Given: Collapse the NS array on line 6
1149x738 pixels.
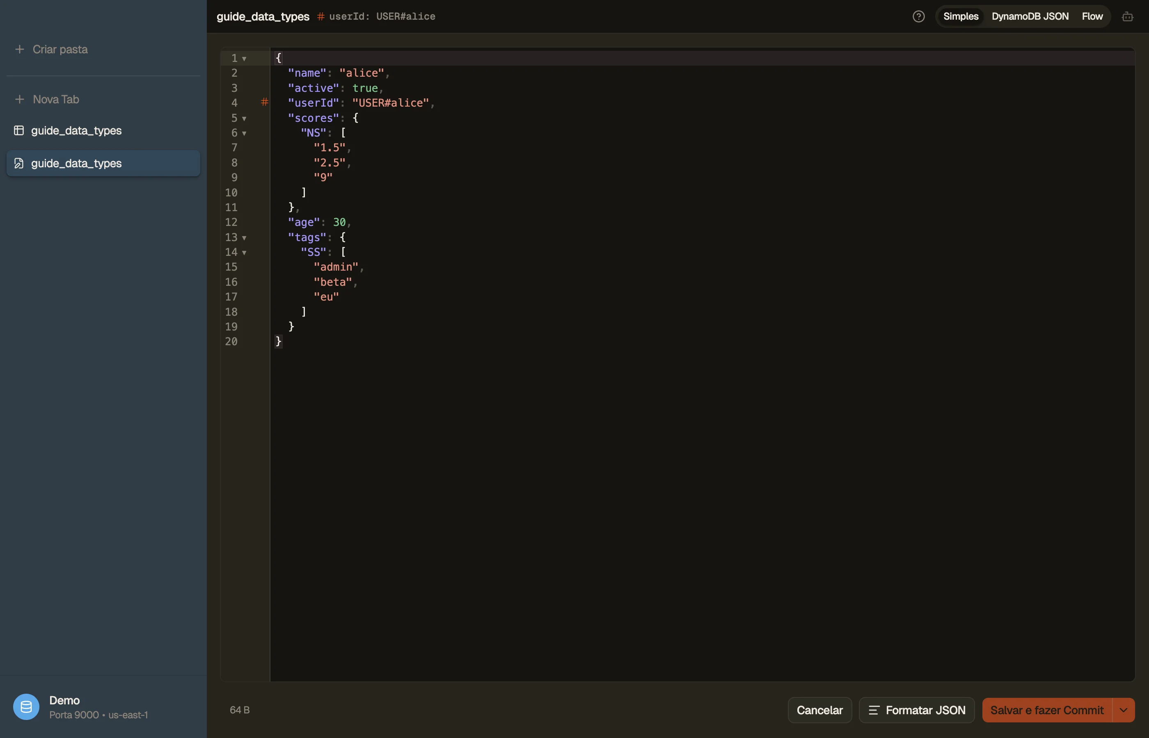Looking at the screenshot, I should (x=244, y=133).
